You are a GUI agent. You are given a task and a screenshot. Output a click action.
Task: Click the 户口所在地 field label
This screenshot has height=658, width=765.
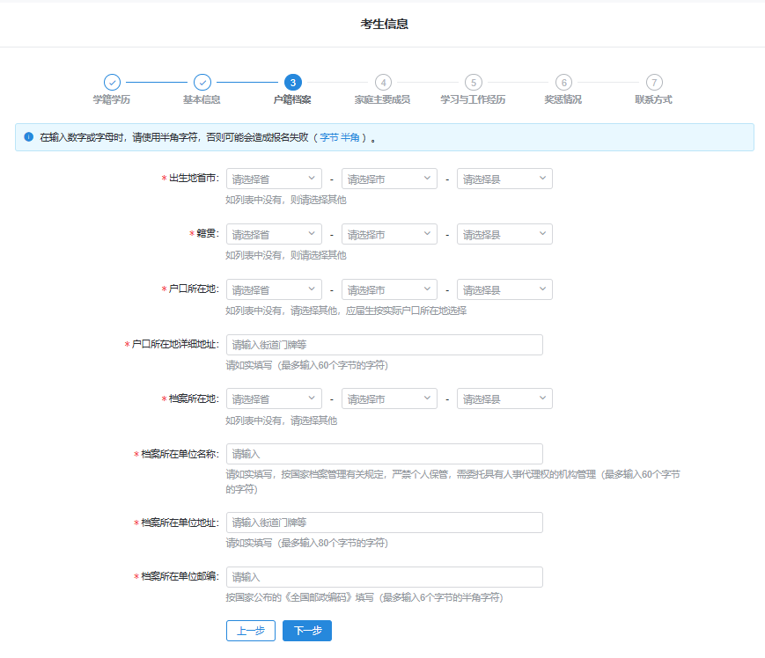point(194,289)
